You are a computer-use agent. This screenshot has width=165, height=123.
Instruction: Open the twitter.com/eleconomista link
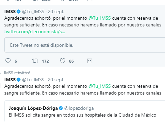click(x=35, y=32)
